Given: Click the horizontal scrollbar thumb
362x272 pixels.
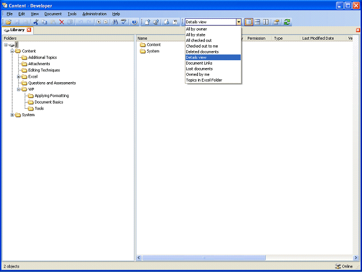Looking at the screenshot, I should tap(204, 257).
